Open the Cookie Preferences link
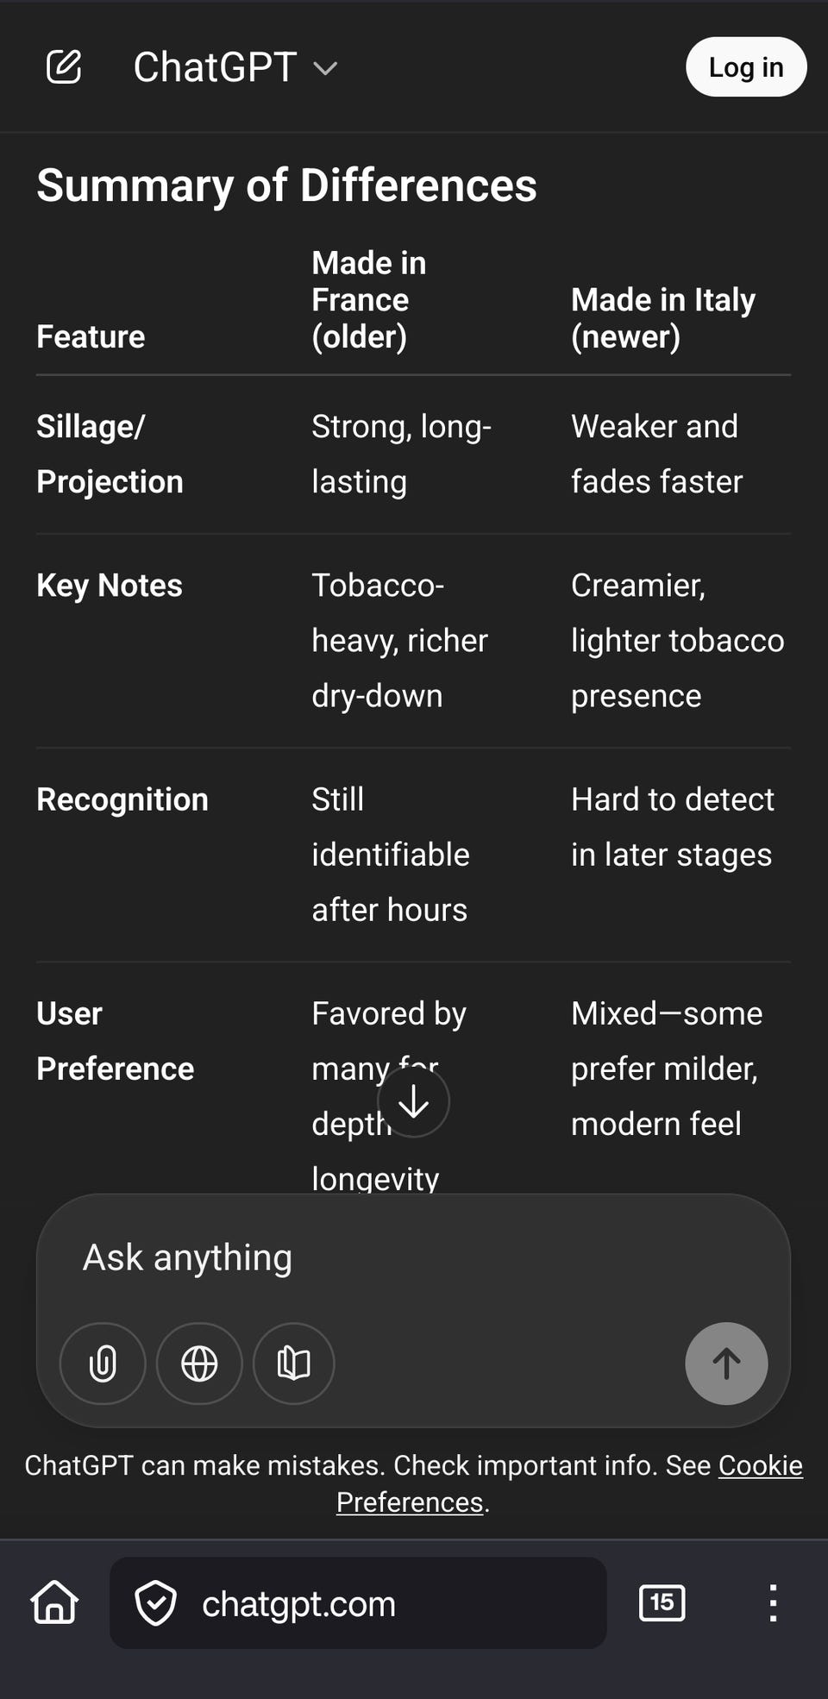The height and width of the screenshot is (1699, 828). point(569,1483)
